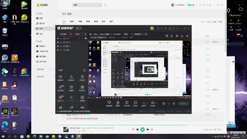The width and height of the screenshot is (247, 139).
Task: Open the 视频 tab in QQ Music results
Action: pos(72,21)
